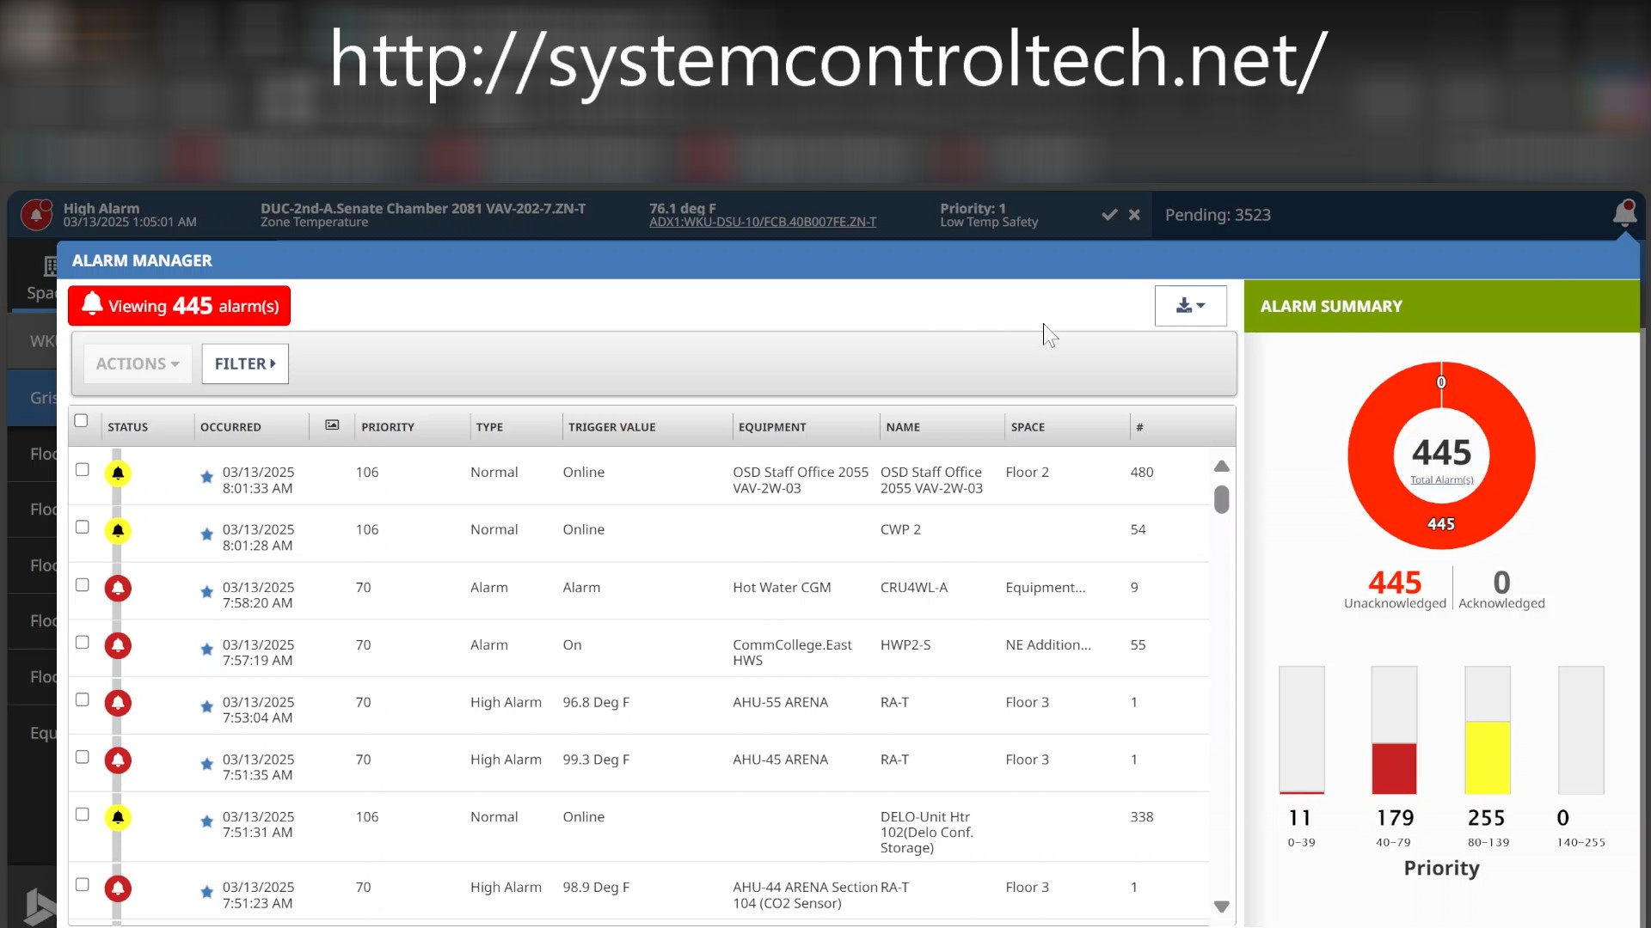This screenshot has width=1651, height=928.
Task: Check the select-all checkbox in the table header
Action: (x=82, y=420)
